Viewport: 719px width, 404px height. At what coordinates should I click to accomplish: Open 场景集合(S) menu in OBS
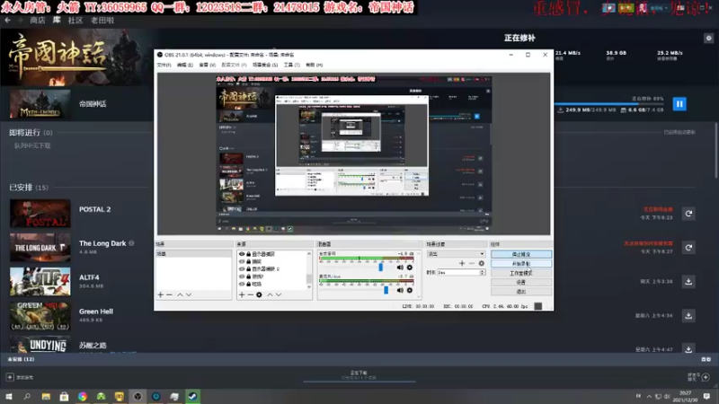coord(265,65)
